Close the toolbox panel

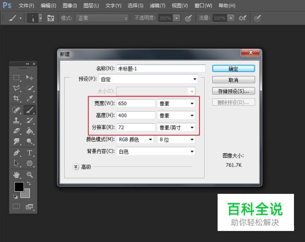click(x=34, y=64)
